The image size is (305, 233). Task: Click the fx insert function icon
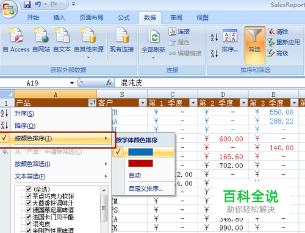[x=109, y=83]
